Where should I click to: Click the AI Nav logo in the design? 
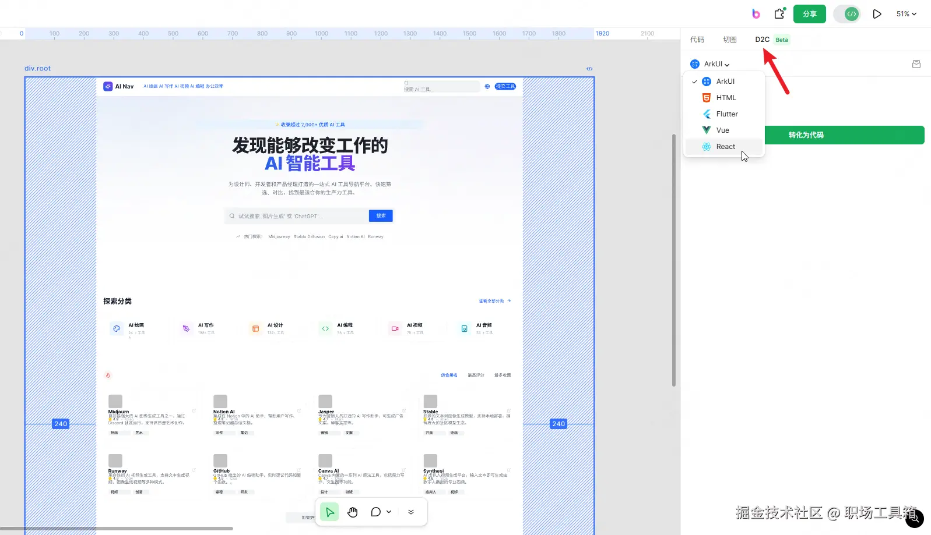click(119, 86)
